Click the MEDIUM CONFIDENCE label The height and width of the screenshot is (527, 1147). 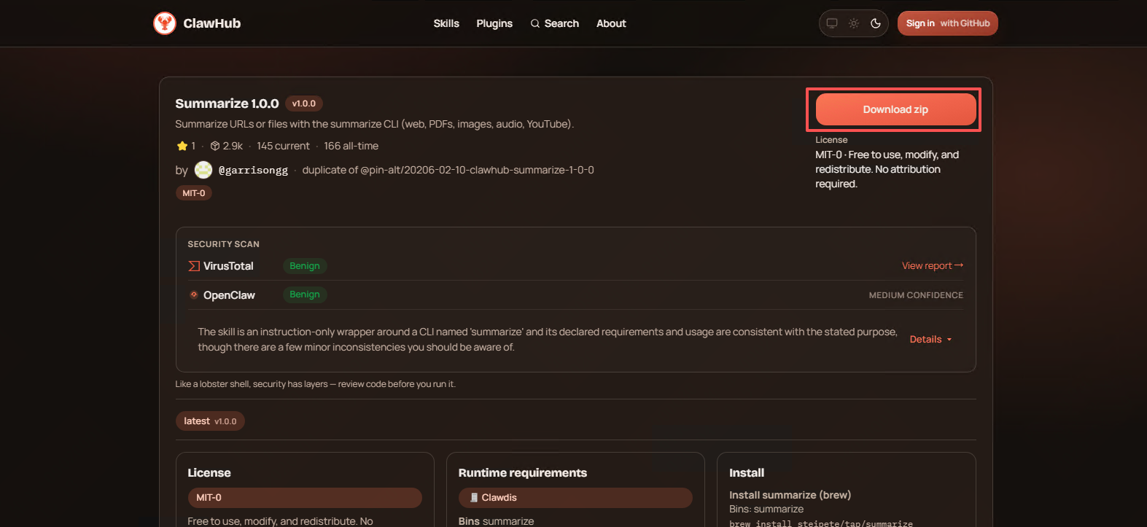coord(916,295)
